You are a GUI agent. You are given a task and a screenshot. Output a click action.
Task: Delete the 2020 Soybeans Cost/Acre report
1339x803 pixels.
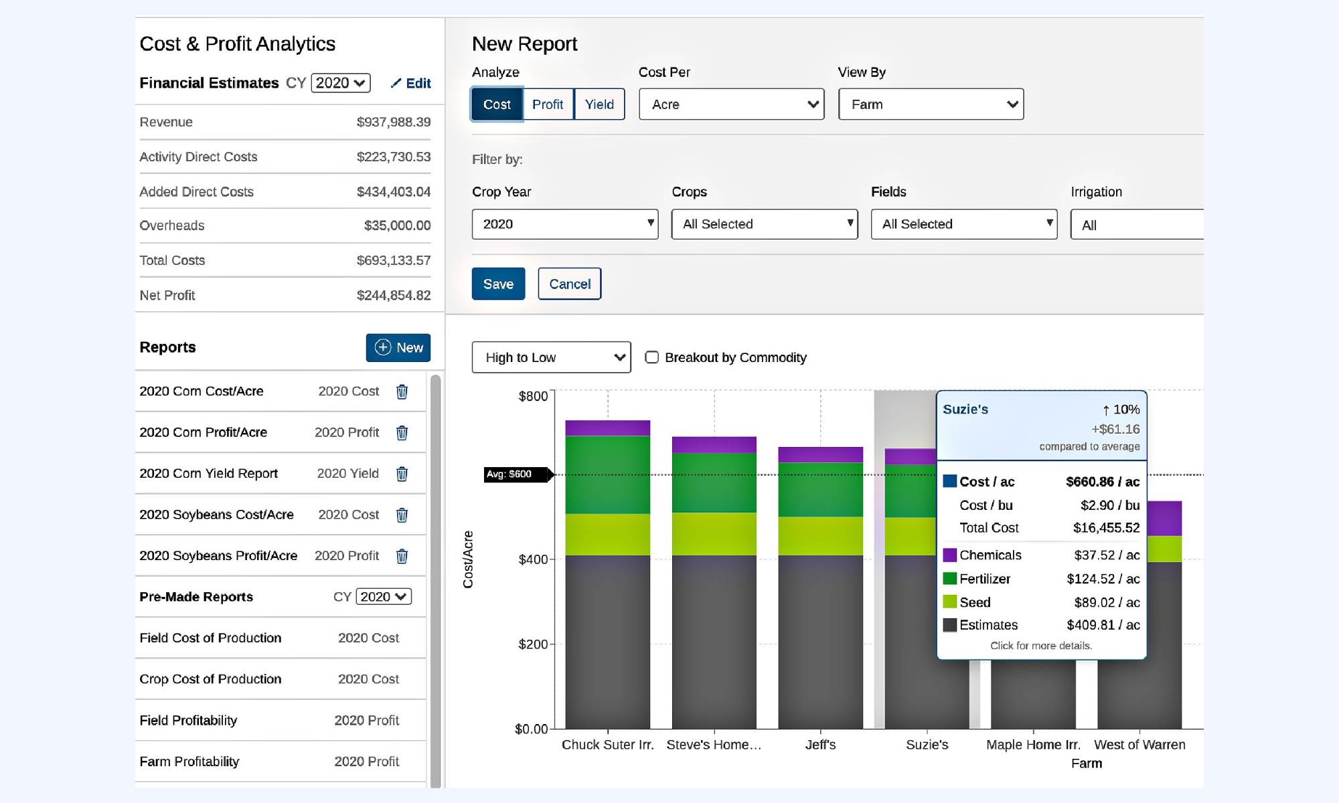coord(402,515)
